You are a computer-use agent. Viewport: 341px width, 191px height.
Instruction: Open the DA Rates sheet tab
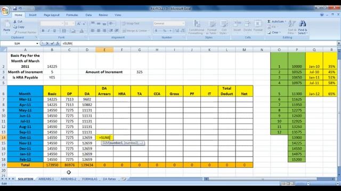click(109, 179)
